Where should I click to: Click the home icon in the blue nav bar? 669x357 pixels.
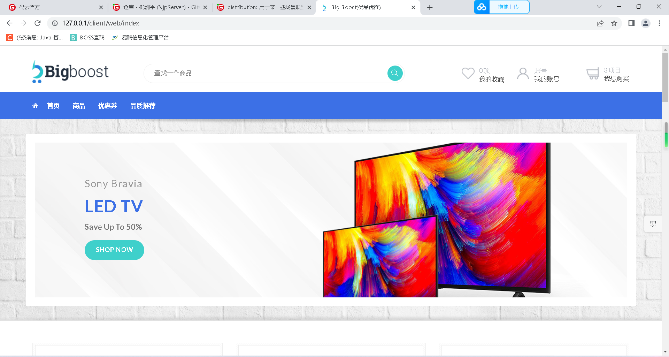35,106
